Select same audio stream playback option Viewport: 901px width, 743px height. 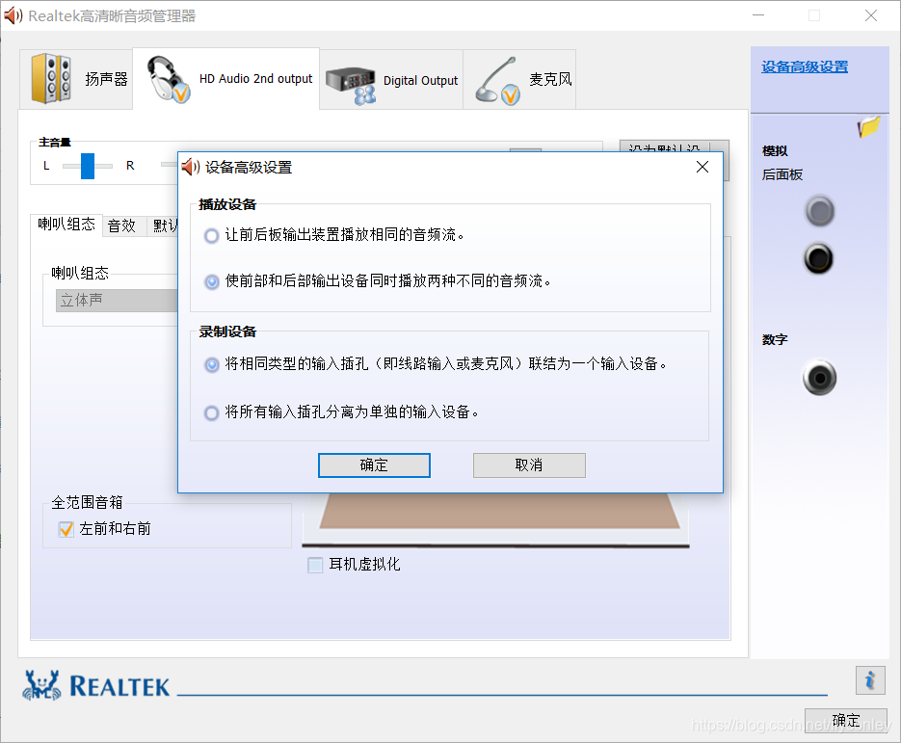pyautogui.click(x=211, y=235)
